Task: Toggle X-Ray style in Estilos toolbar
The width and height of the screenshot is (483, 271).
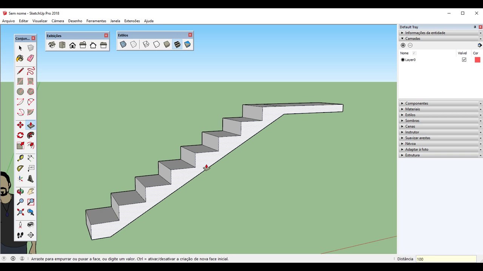Action: click(123, 44)
